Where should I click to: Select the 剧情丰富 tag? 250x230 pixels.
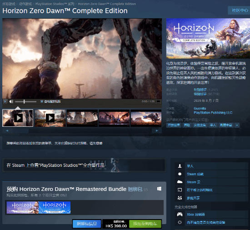click(226, 125)
